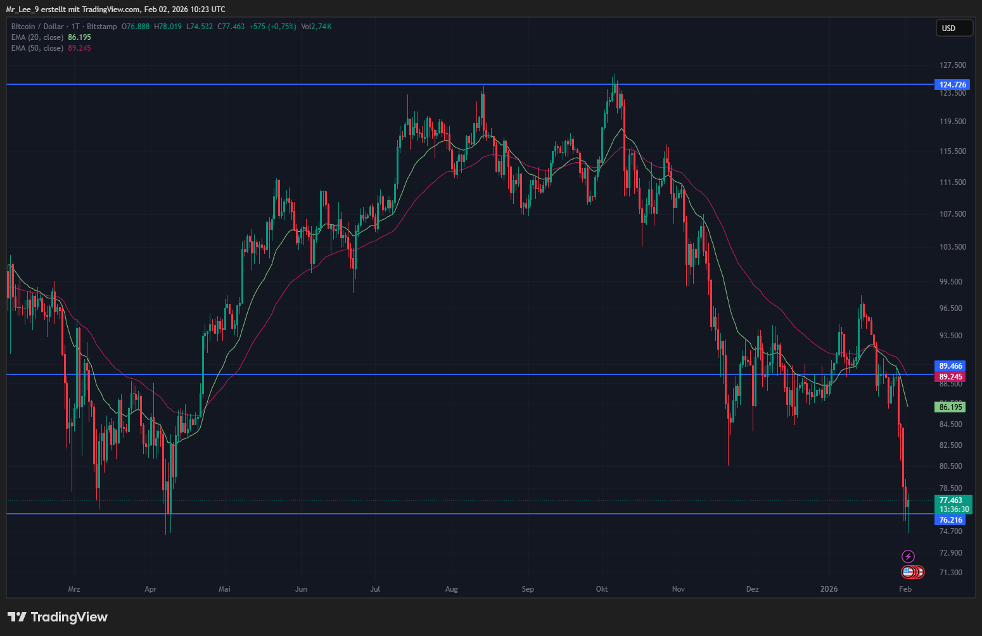The image size is (982, 636).
Task: Click the EMA (50, close) indicator legend
Action: pos(37,48)
